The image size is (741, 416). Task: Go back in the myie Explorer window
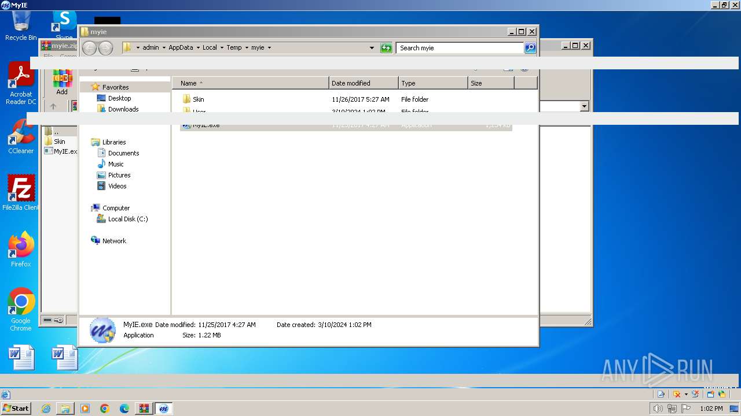(x=89, y=48)
